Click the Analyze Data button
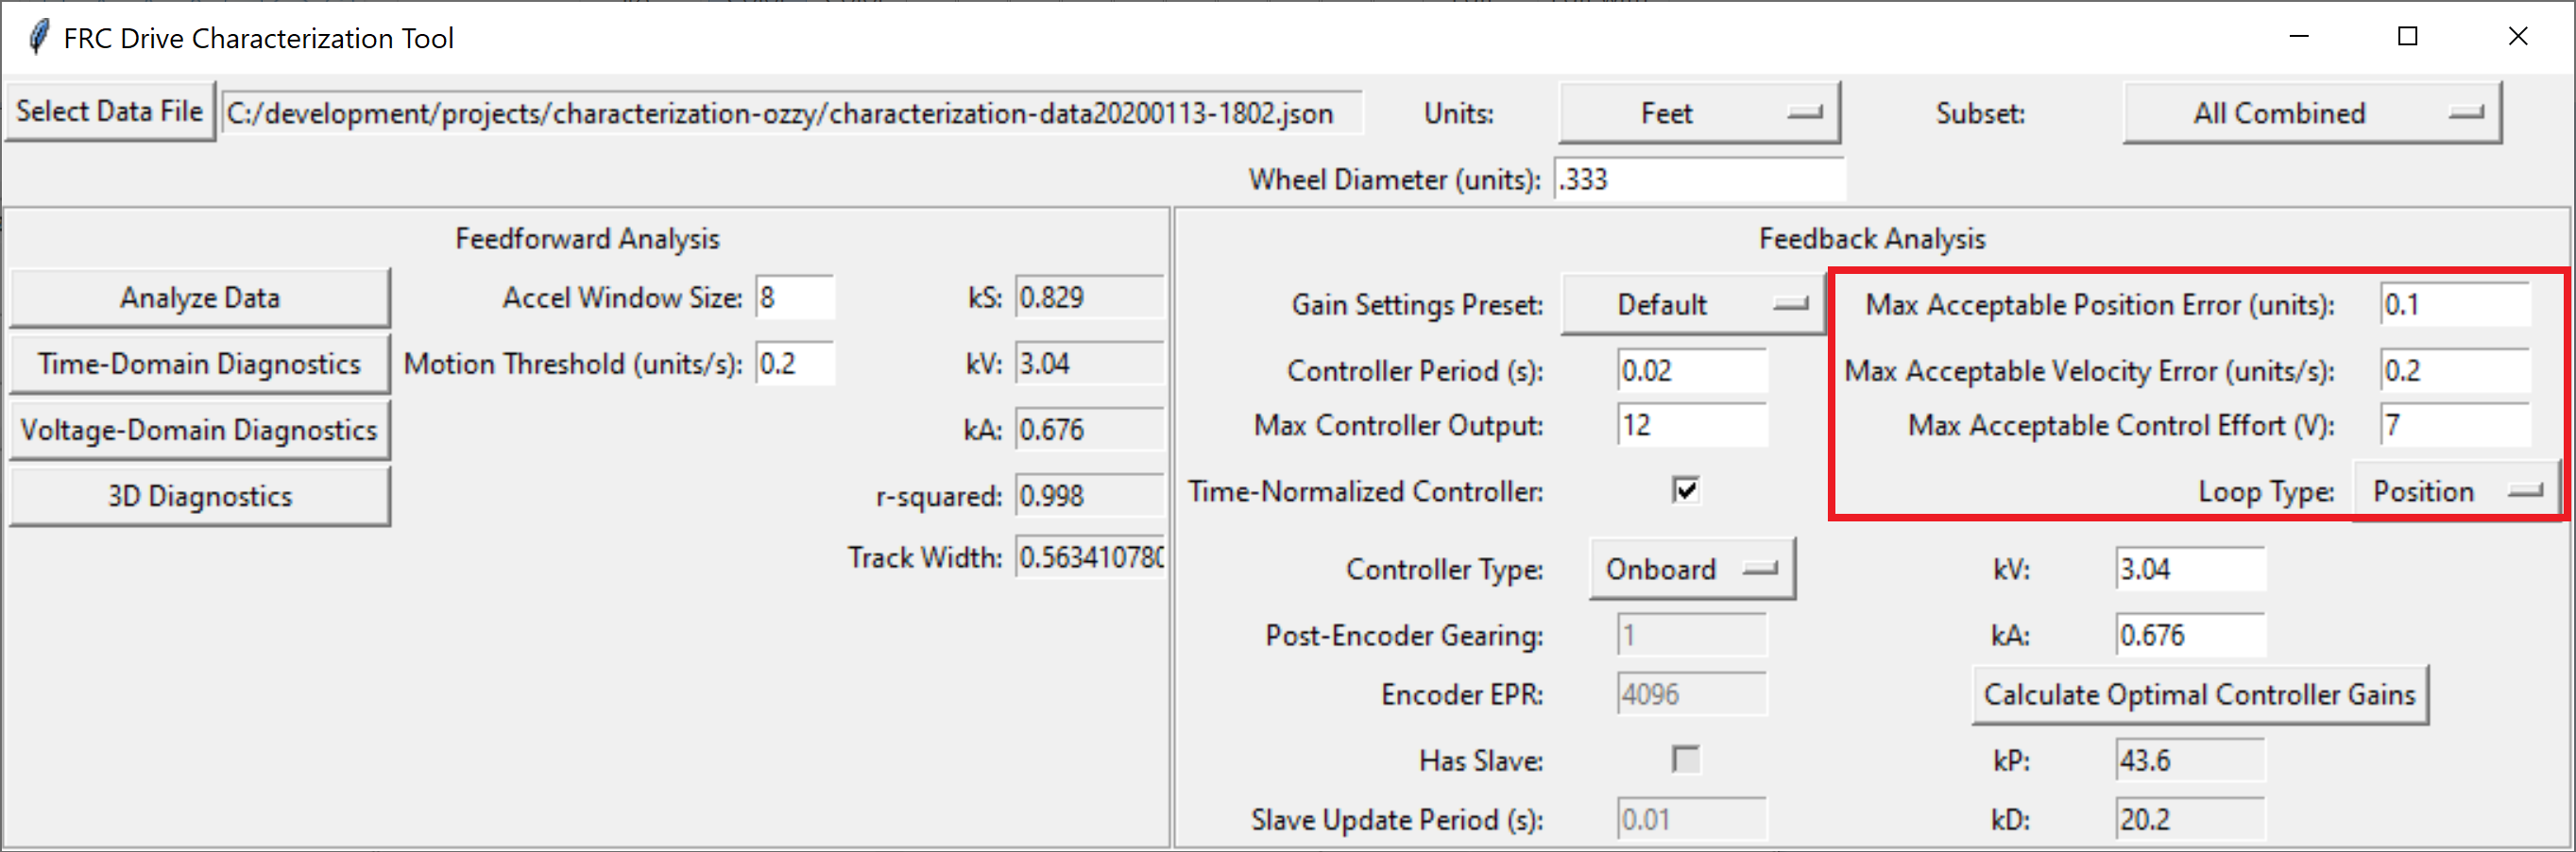 coord(200,298)
